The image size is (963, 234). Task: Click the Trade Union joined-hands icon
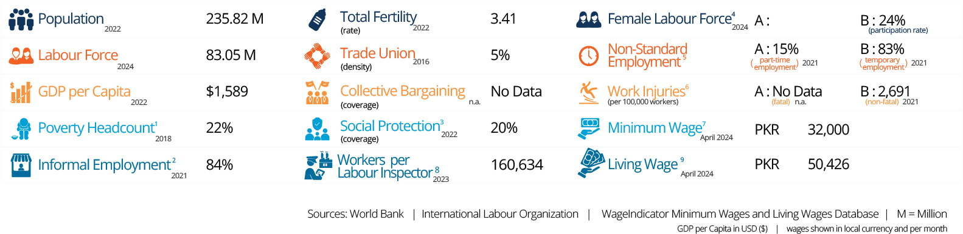(x=317, y=56)
